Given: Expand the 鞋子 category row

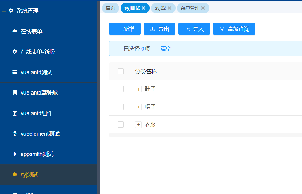Looking at the screenshot, I should click(138, 89).
